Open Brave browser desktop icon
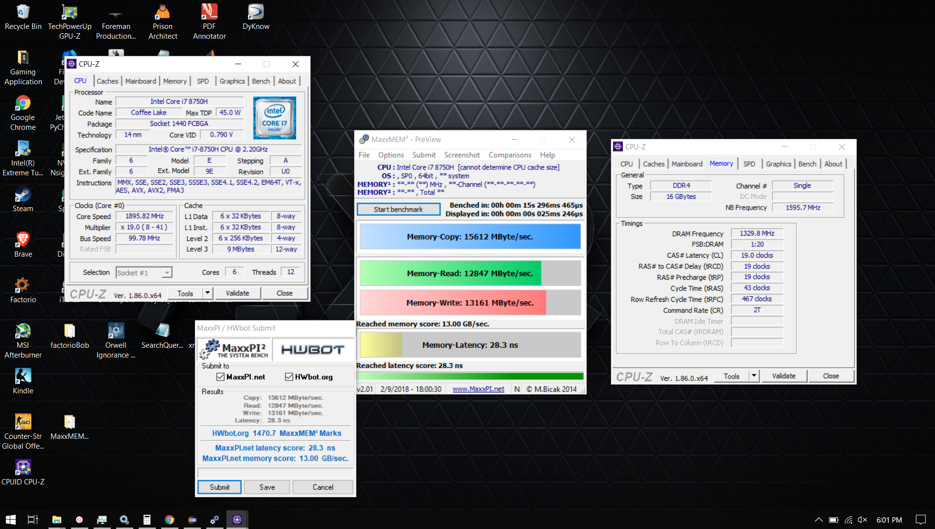Screen dimensions: 935x529 pos(23,245)
